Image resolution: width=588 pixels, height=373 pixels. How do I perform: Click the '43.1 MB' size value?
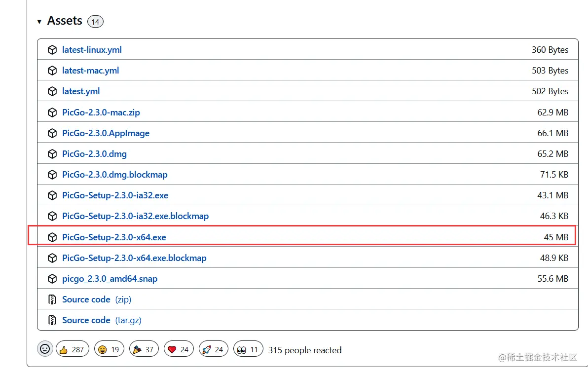pos(553,195)
